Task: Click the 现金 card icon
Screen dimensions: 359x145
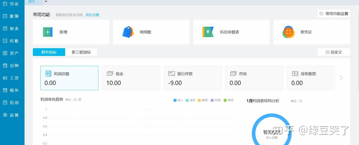Action: pos(110,74)
